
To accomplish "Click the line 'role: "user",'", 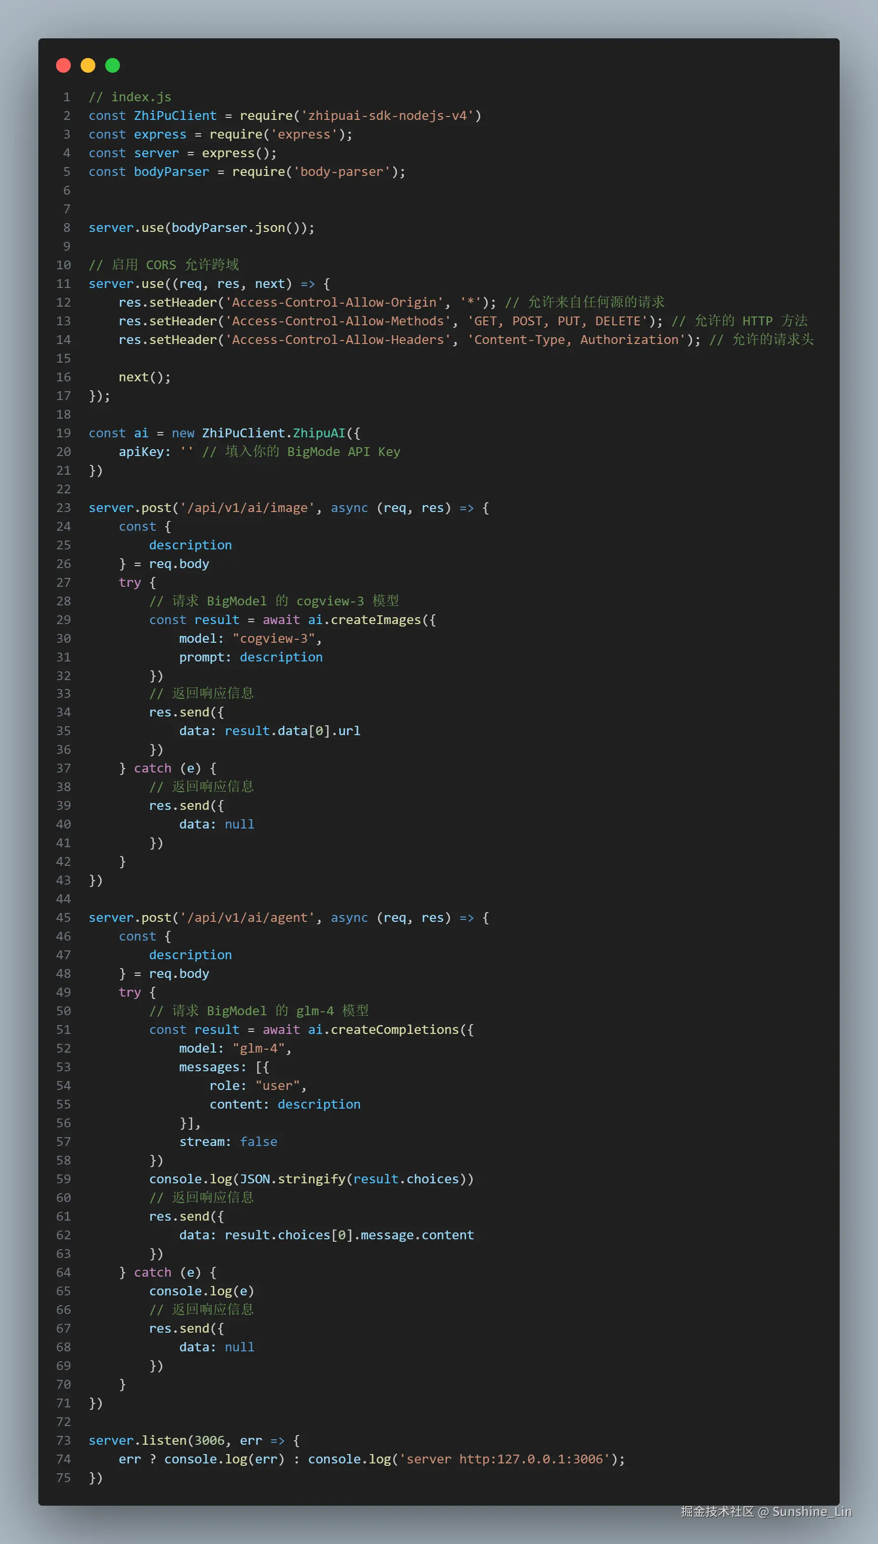I will point(258,1086).
